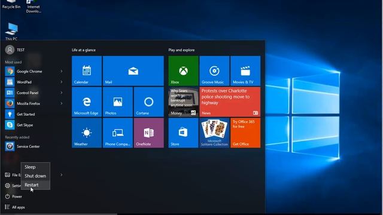Select the This PC desktop icon
The width and height of the screenshot is (383, 215).
11,32
